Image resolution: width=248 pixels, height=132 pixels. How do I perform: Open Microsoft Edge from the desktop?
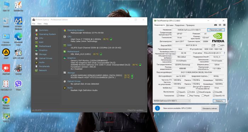pos(18,39)
